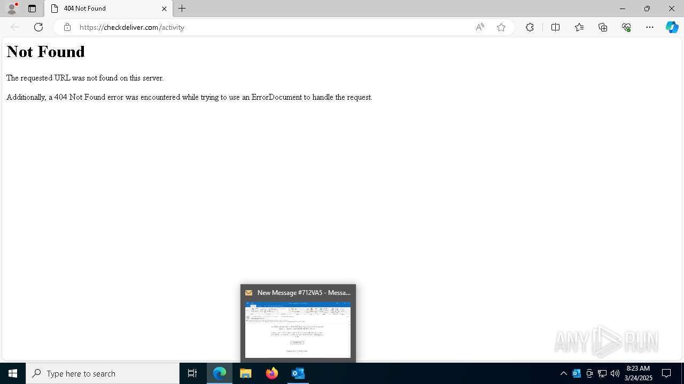Close the Edge browser window
Screen dimensions: 684x384
672,9
